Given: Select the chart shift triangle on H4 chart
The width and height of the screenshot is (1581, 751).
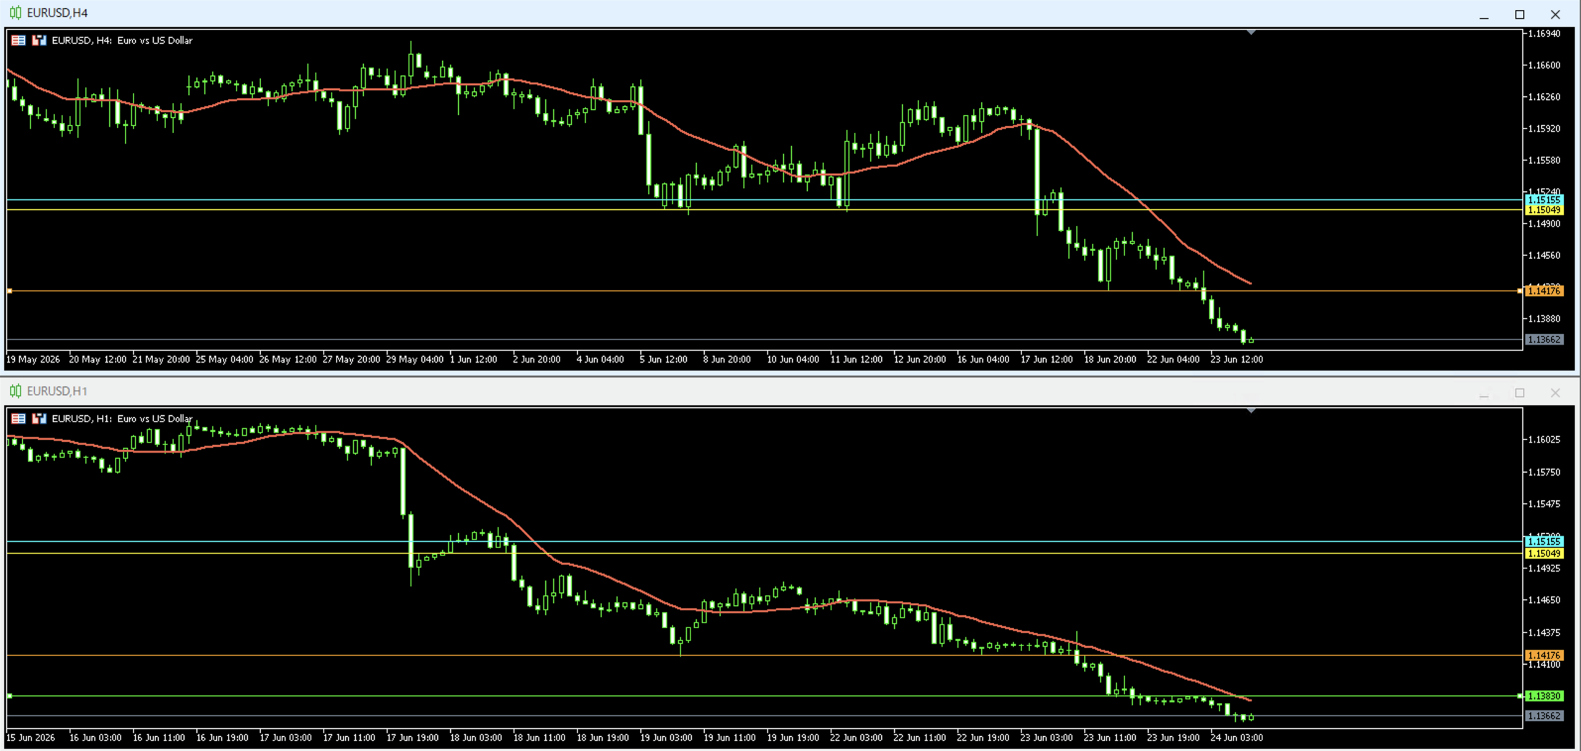Looking at the screenshot, I should (x=1251, y=32).
